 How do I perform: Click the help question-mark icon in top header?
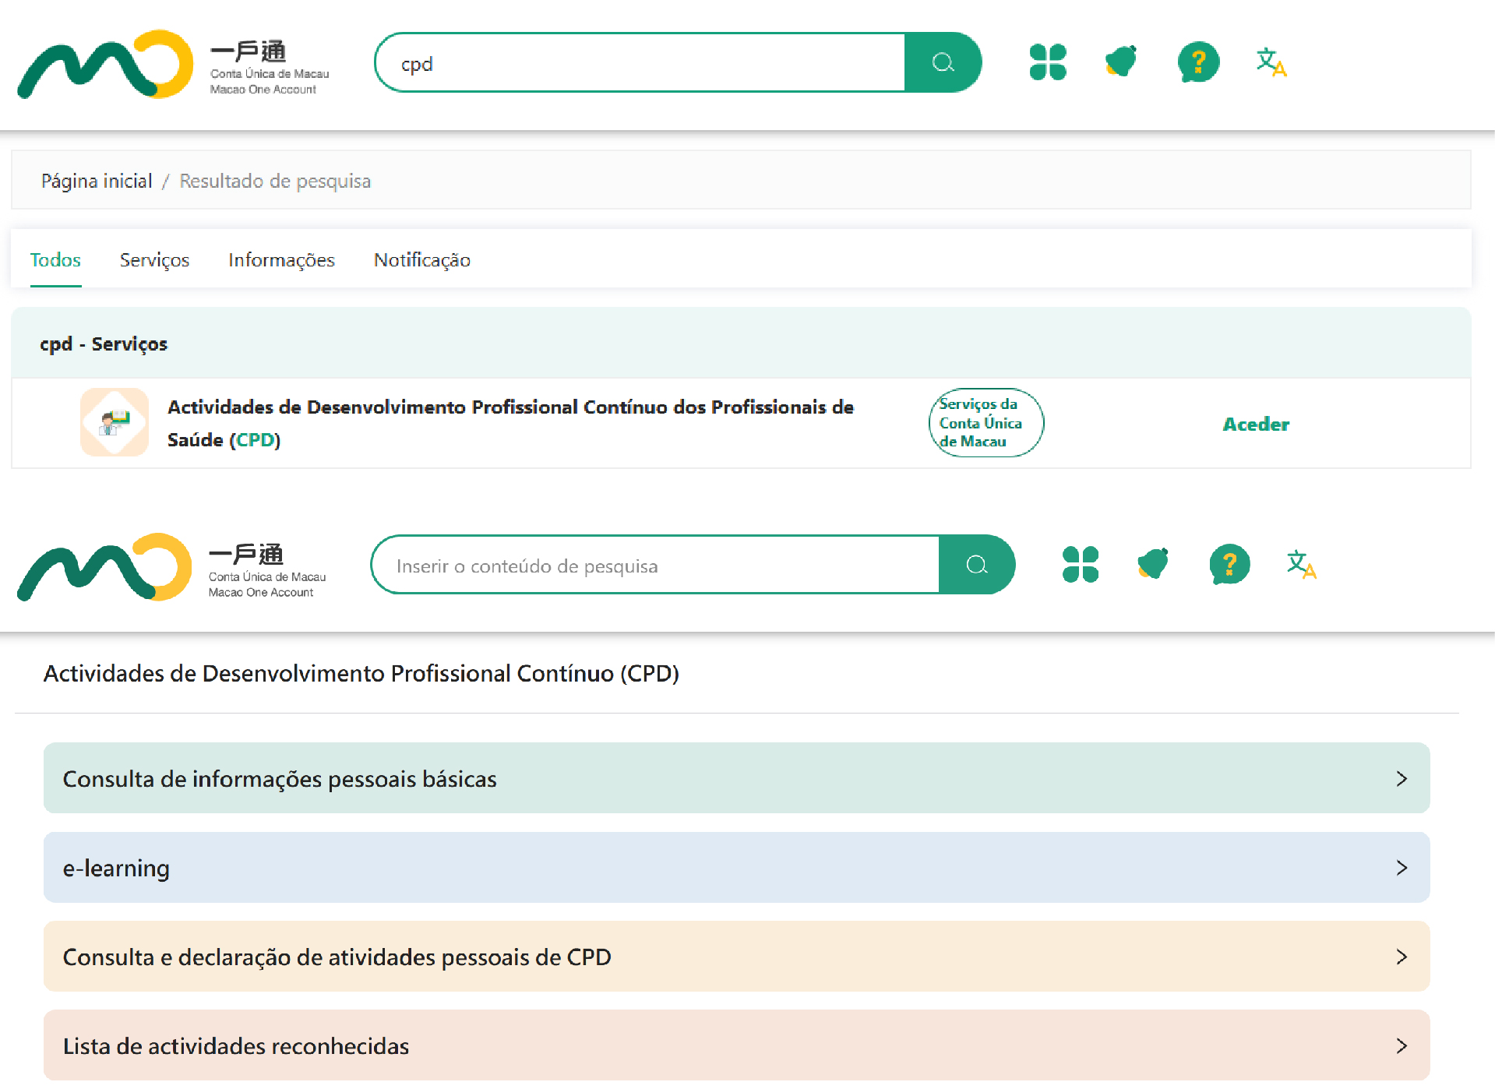pos(1197,62)
